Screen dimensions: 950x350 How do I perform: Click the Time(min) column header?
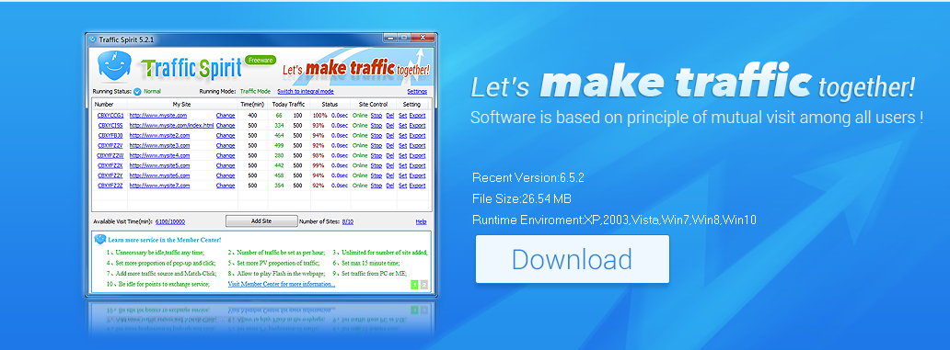(252, 105)
